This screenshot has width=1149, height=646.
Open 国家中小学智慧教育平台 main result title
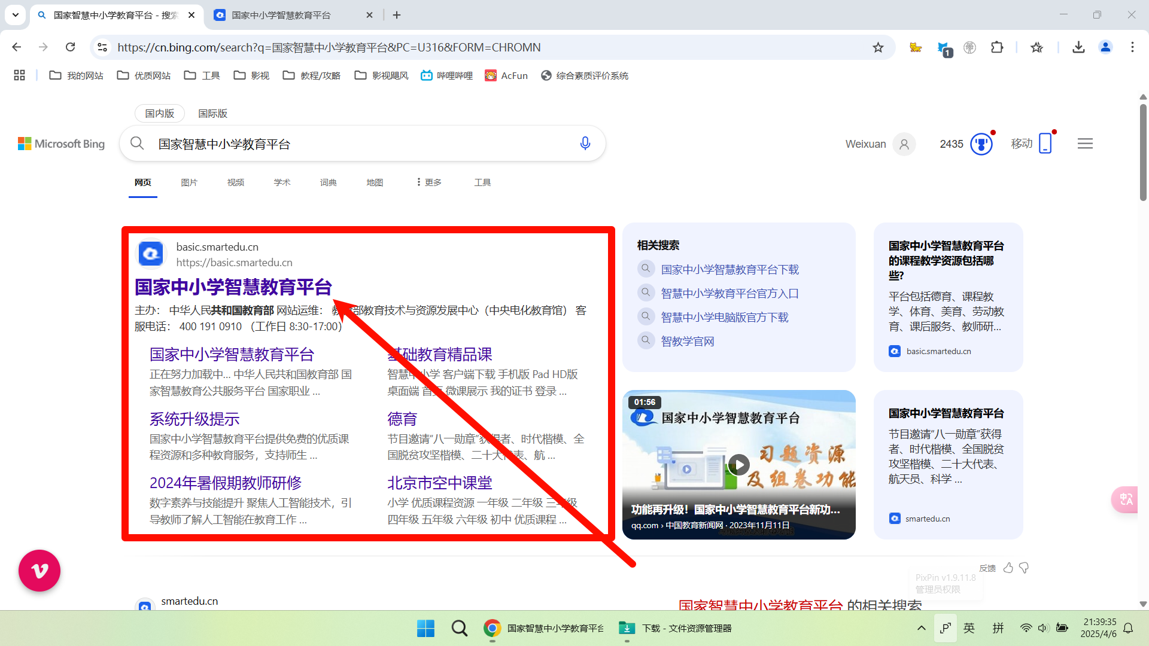[233, 287]
